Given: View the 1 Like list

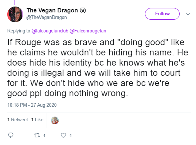Looking at the screenshot, I should tap(37, 119).
